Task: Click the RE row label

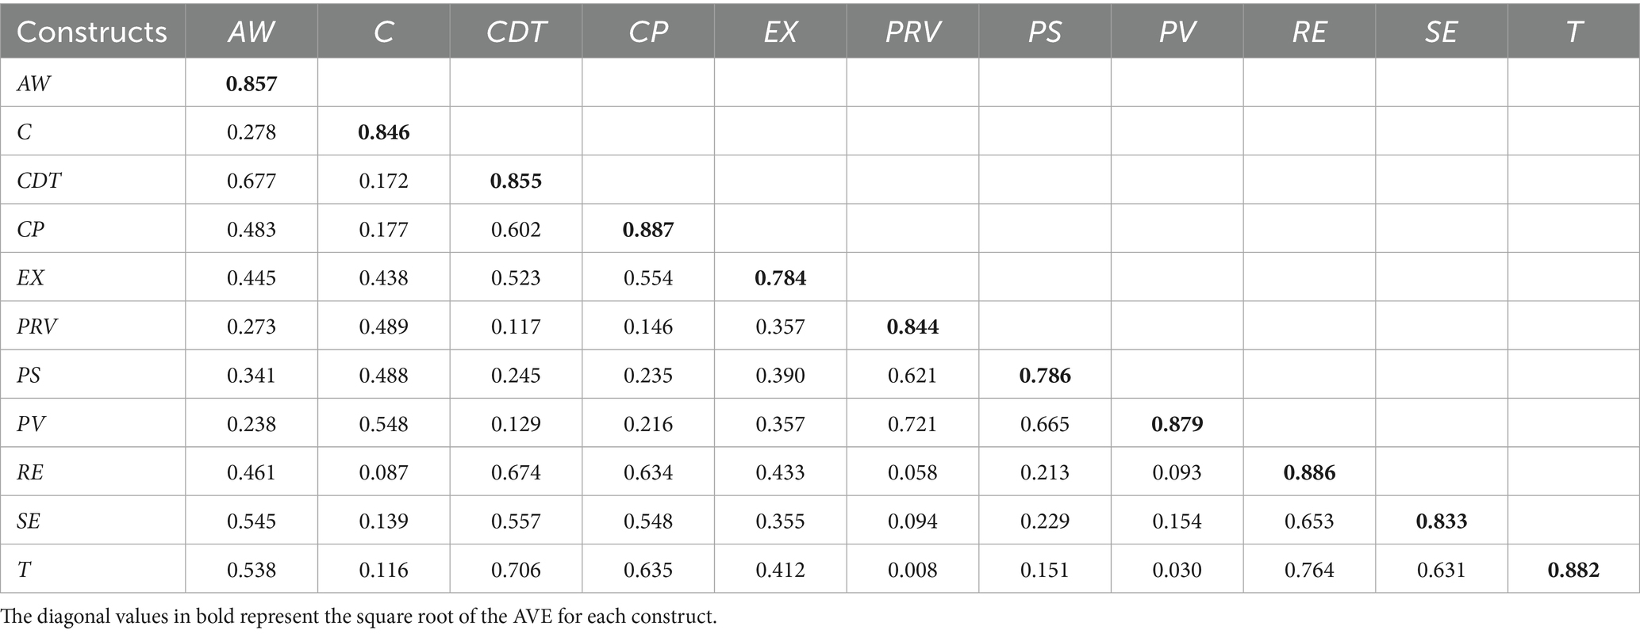Action: pos(30,473)
